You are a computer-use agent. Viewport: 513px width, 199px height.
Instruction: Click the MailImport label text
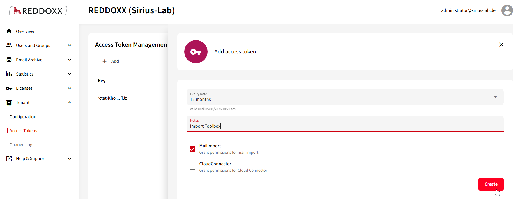[210, 146]
